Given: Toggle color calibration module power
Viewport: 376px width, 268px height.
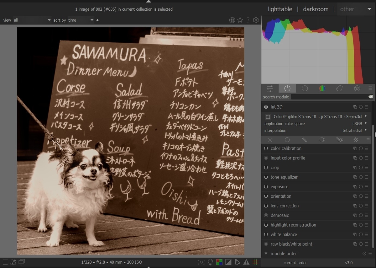Looking at the screenshot, I should pyautogui.click(x=266, y=148).
